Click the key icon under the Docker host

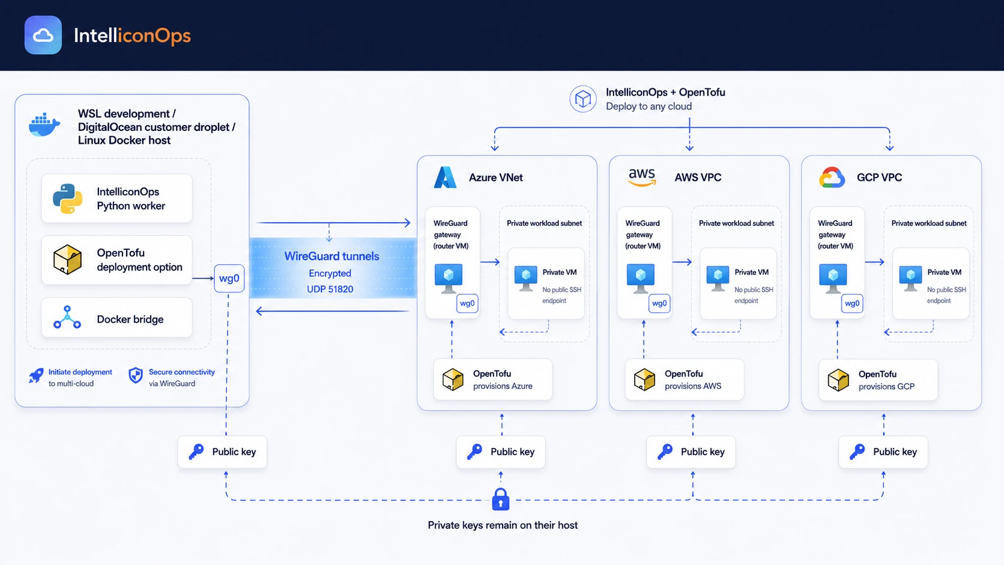(196, 452)
